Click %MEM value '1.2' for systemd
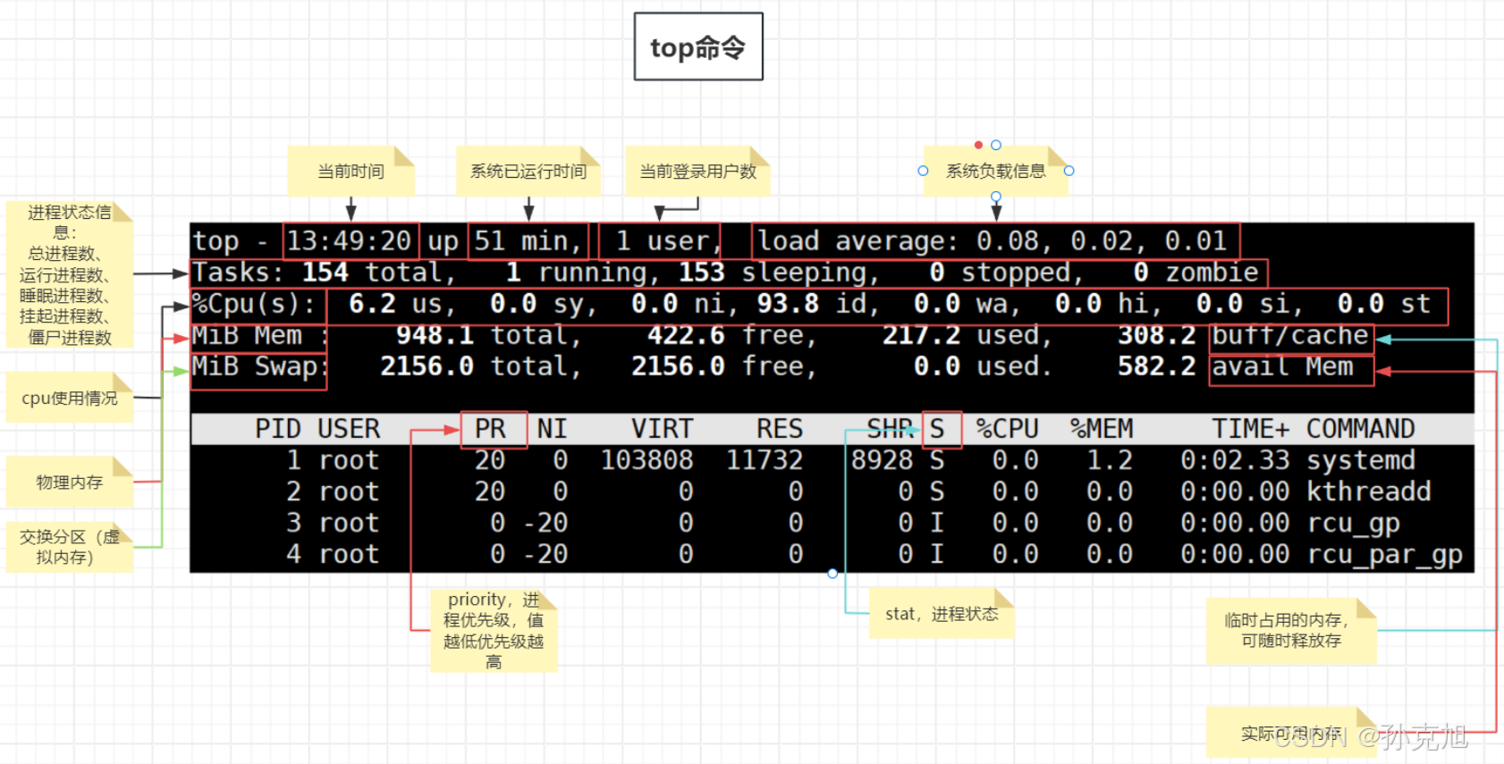1504x764 pixels. coord(1109,460)
